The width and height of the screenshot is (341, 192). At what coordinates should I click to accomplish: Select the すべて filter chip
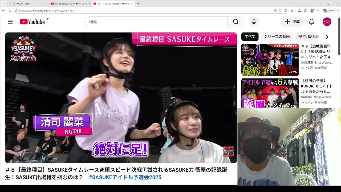coord(250,37)
